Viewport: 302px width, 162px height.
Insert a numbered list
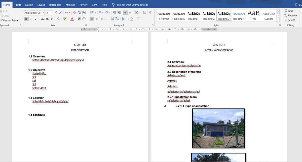tap(100, 13)
